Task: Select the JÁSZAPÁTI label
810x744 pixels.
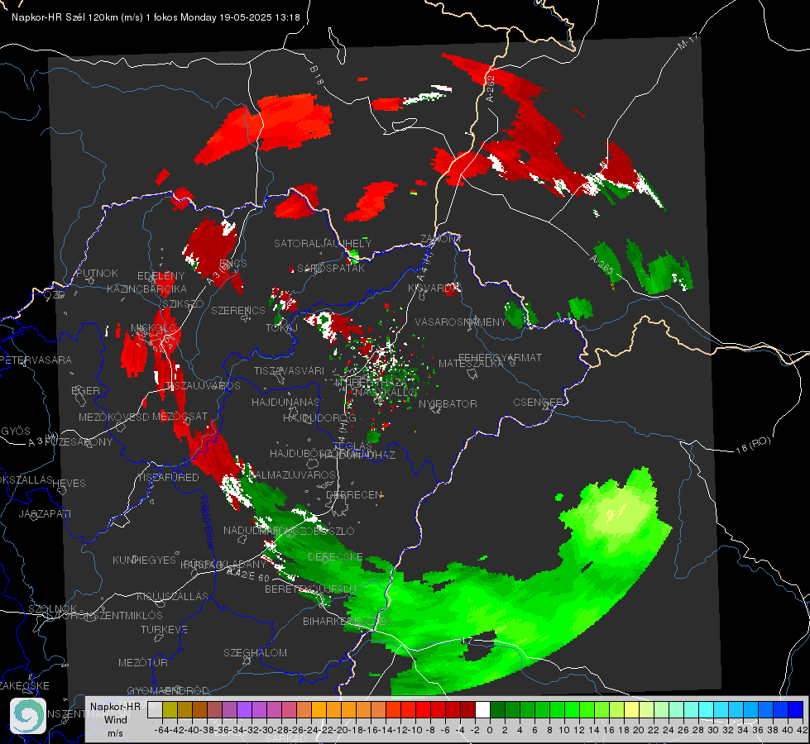Action: (45, 513)
